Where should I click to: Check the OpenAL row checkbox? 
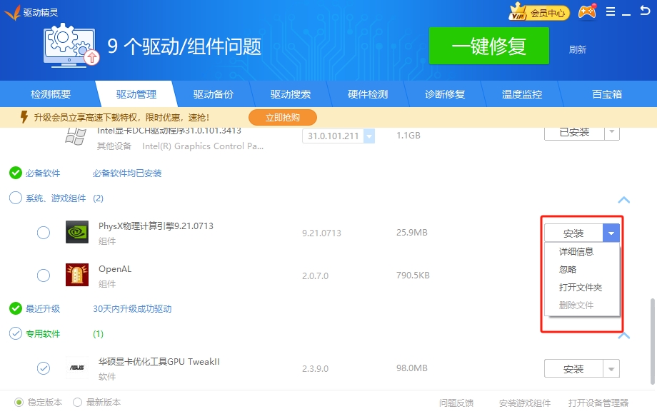coord(44,276)
